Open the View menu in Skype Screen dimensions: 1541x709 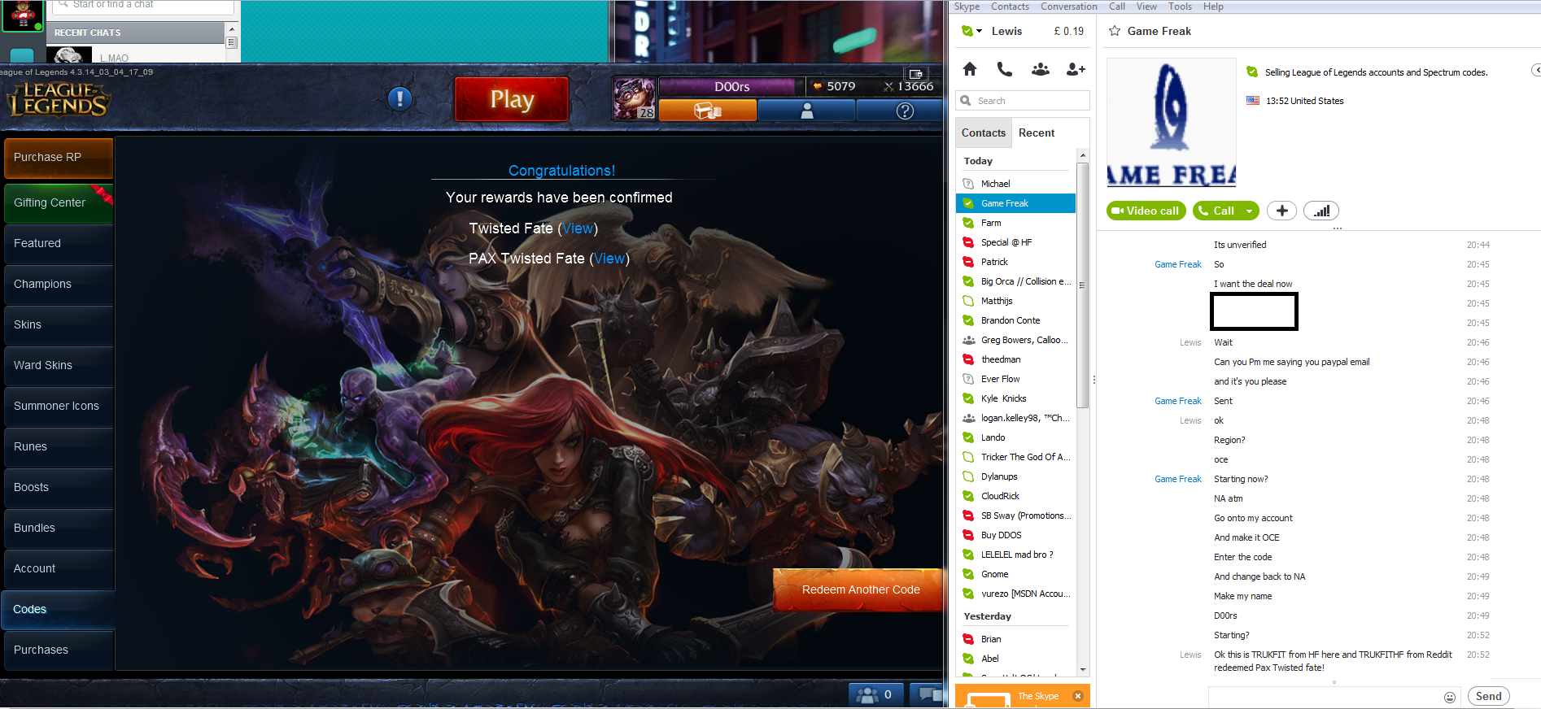[1146, 7]
